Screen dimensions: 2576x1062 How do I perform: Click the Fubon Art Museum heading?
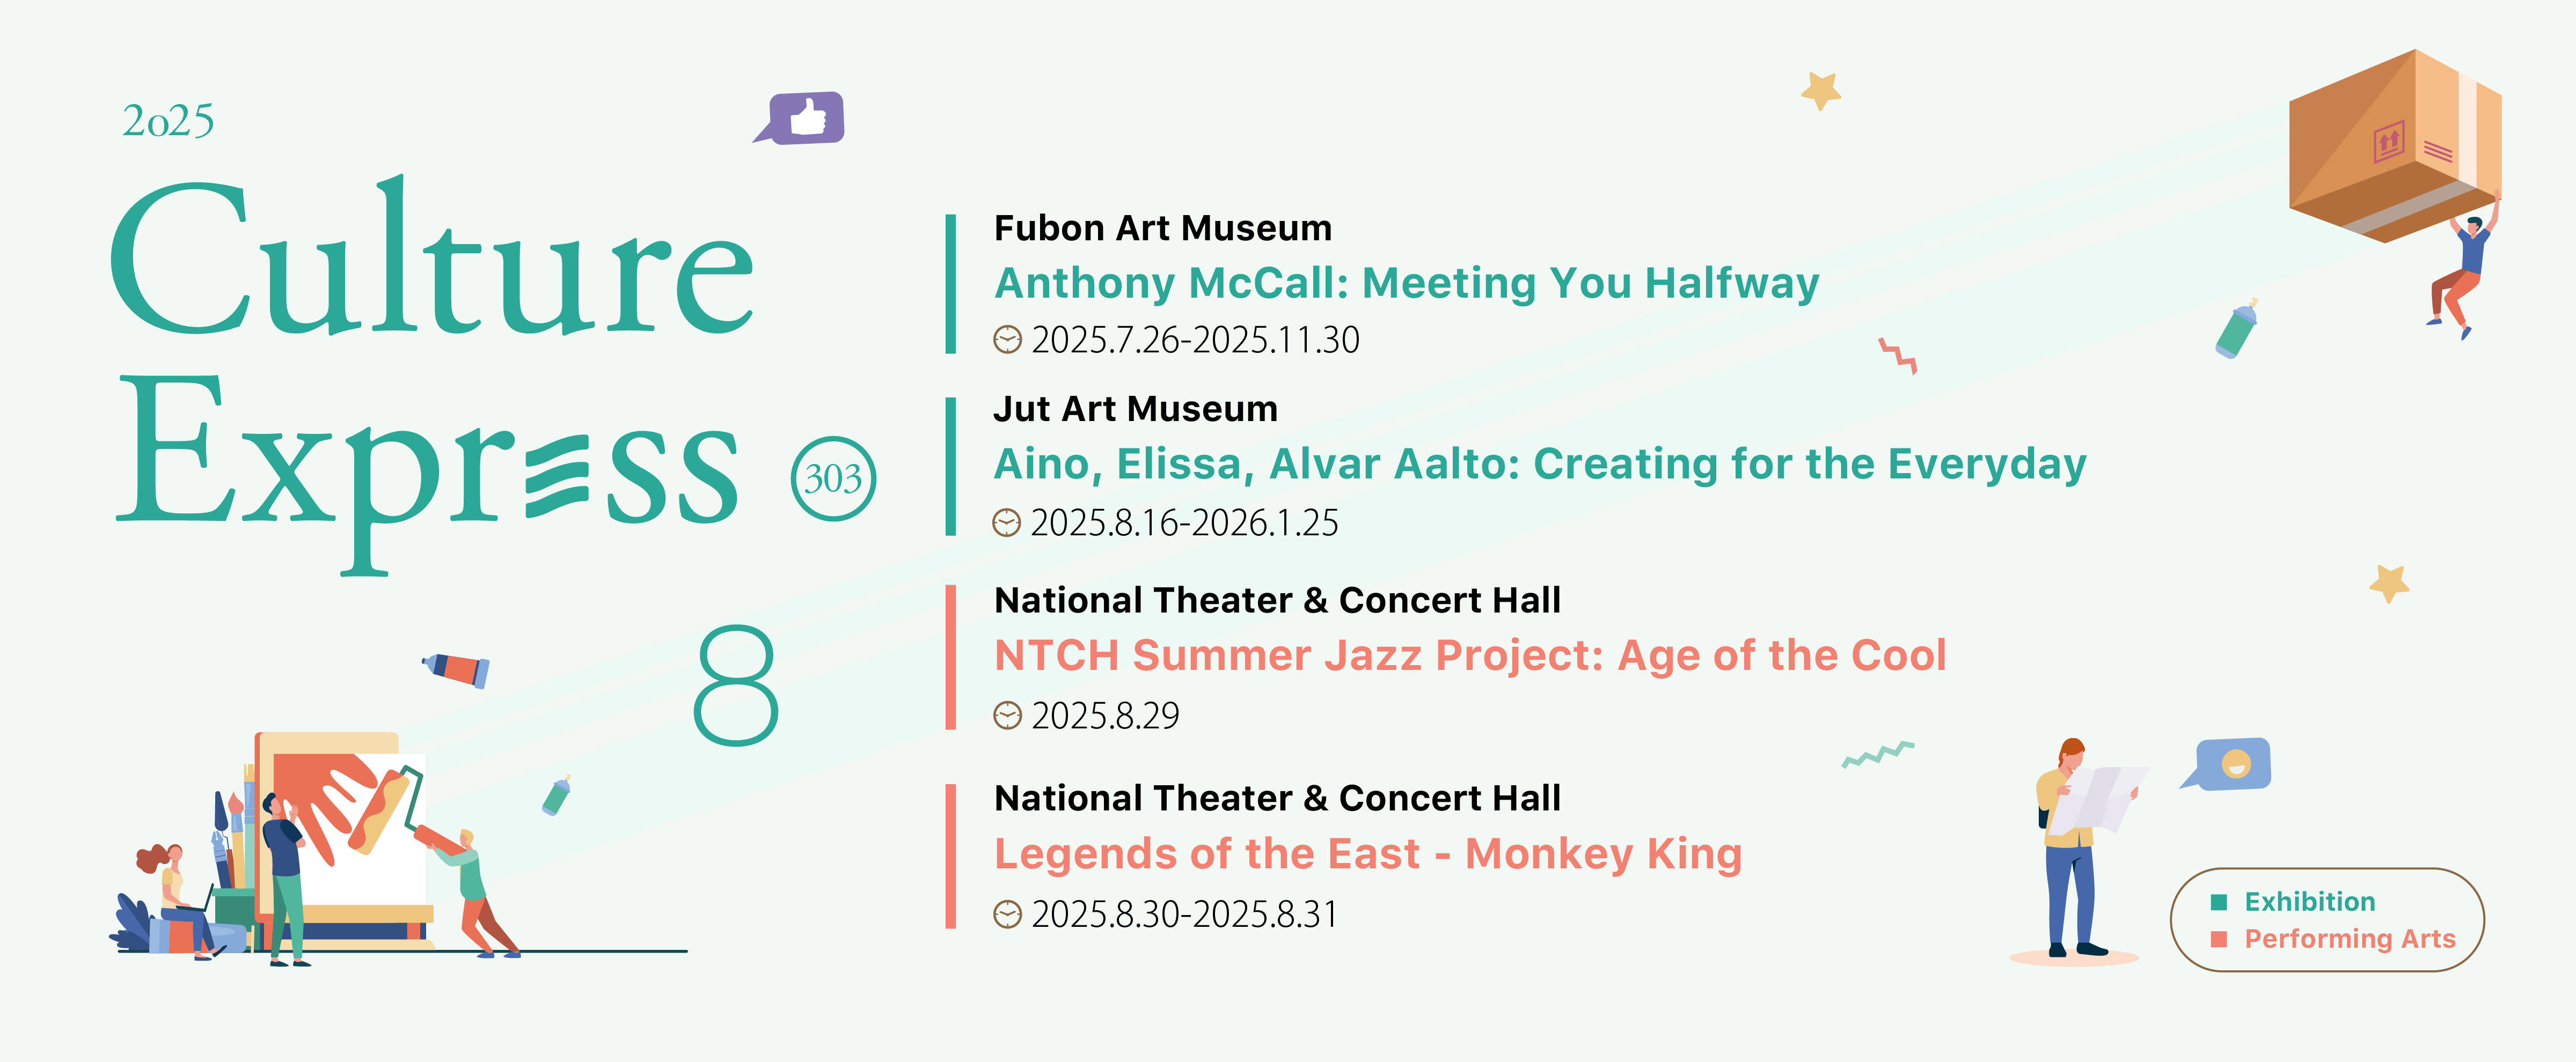(1163, 229)
